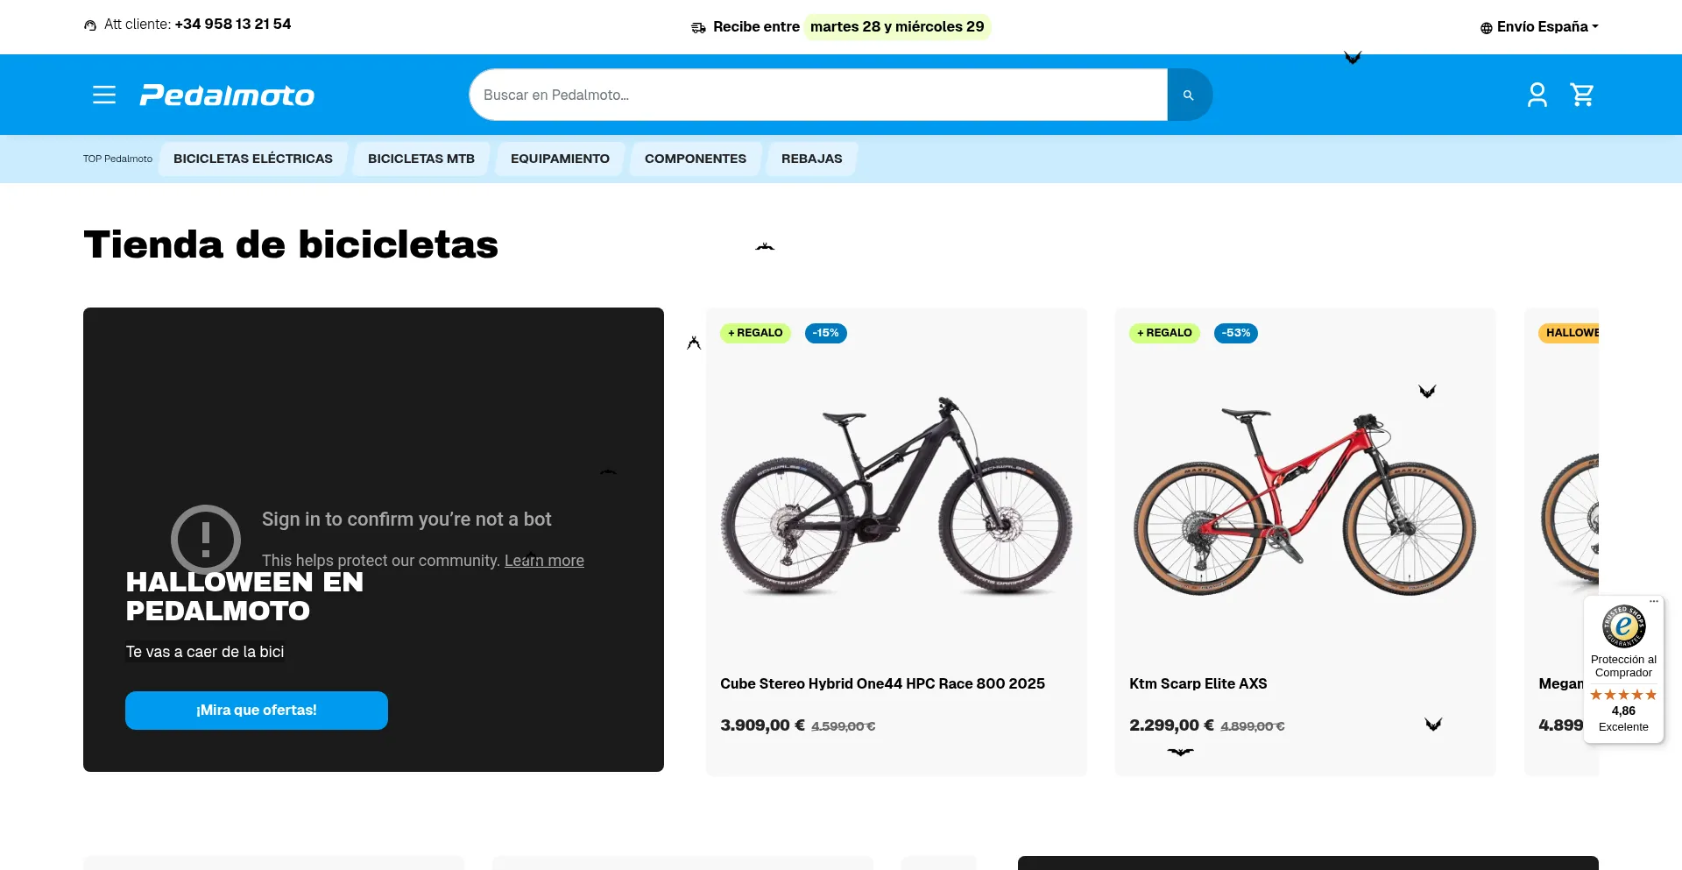Open the BICICLETAS MTB menu
Viewport: 1682px width, 870px height.
point(421,159)
